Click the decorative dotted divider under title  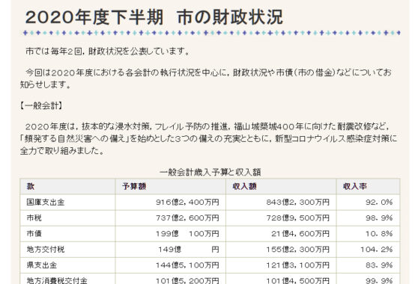click(x=212, y=33)
